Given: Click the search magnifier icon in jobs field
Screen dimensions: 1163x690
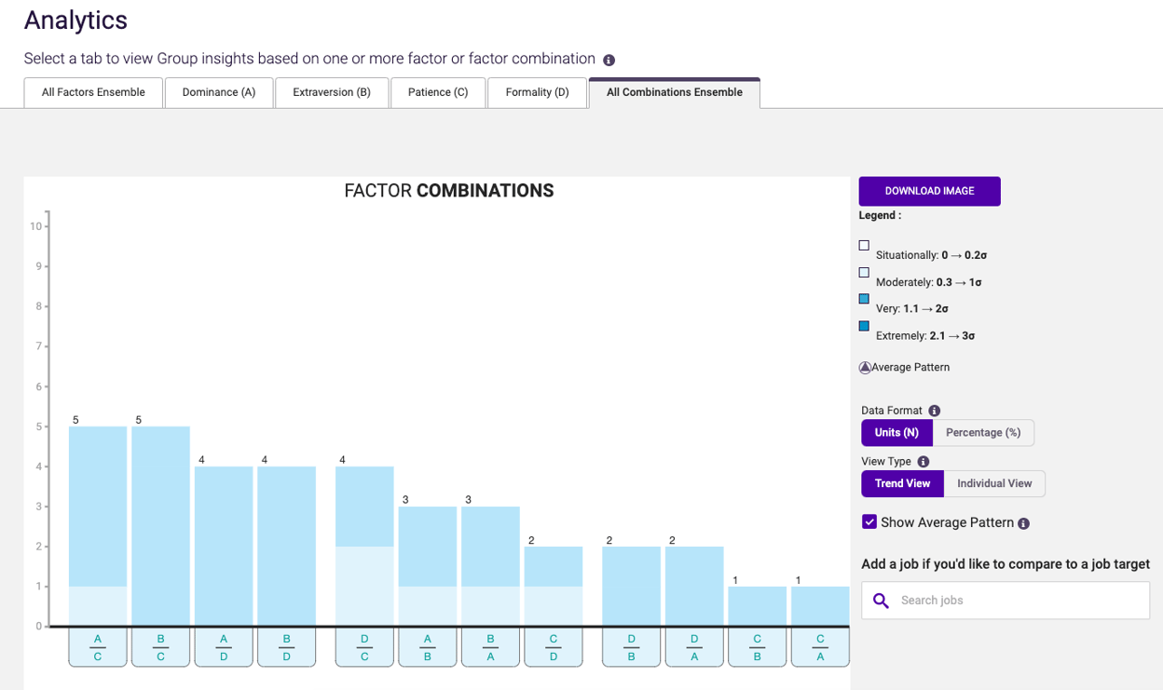Looking at the screenshot, I should click(881, 601).
